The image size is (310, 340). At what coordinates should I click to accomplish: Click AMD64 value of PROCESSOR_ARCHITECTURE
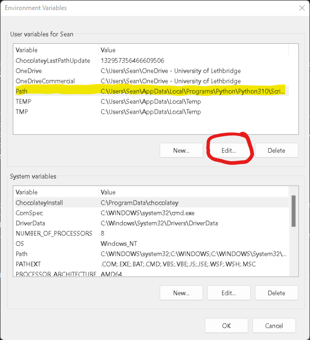tap(111, 274)
